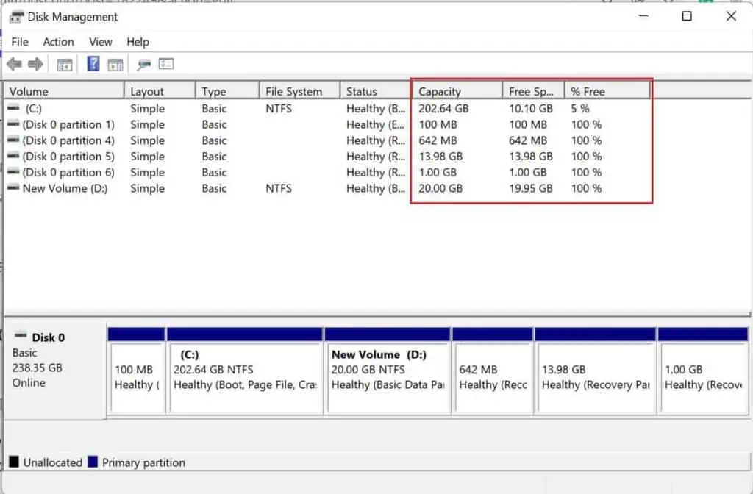Click the Back navigation arrow icon
Image resolution: width=753 pixels, height=494 pixels.
15,64
